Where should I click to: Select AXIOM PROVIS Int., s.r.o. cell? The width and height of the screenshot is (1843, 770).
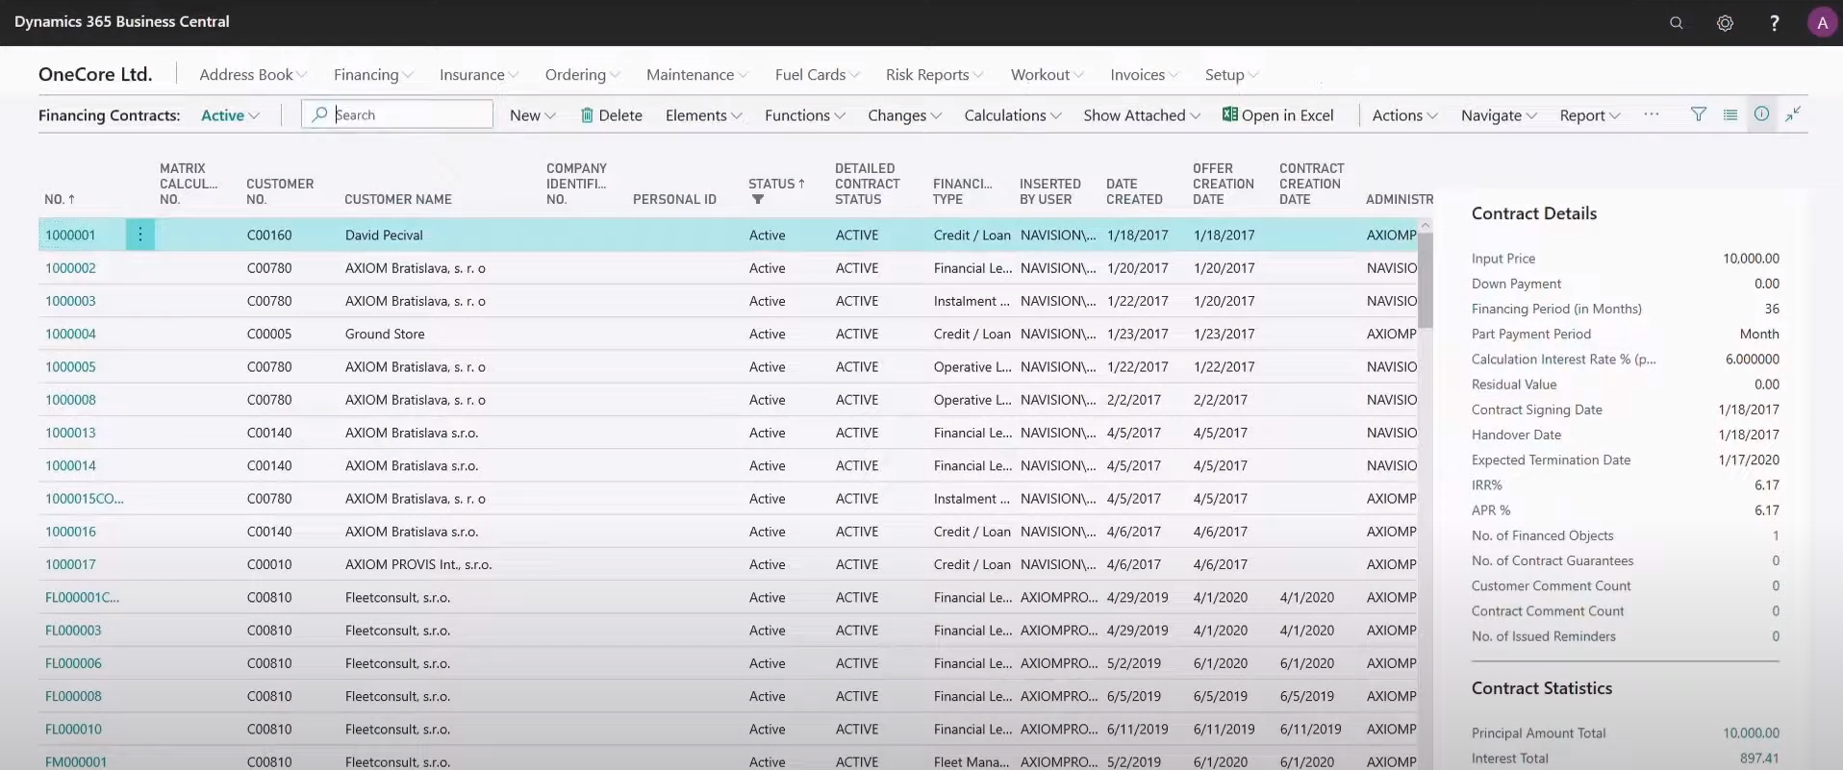click(418, 564)
